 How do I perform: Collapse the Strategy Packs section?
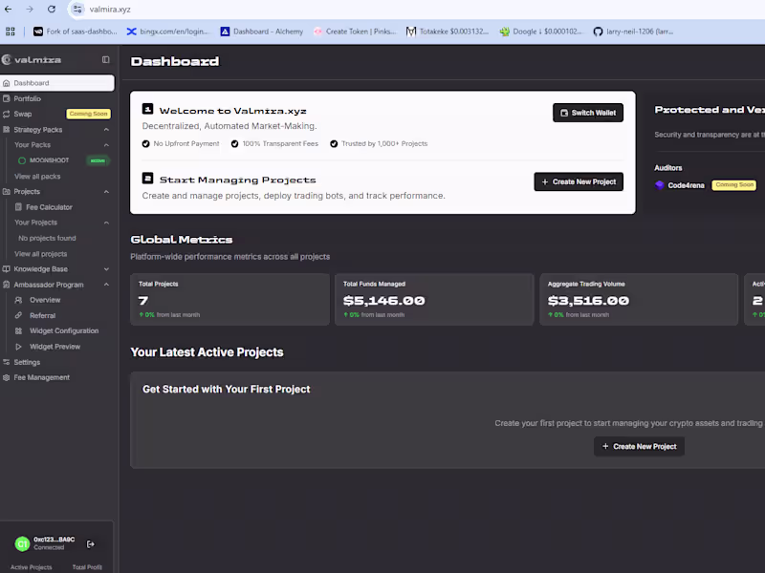(x=108, y=129)
